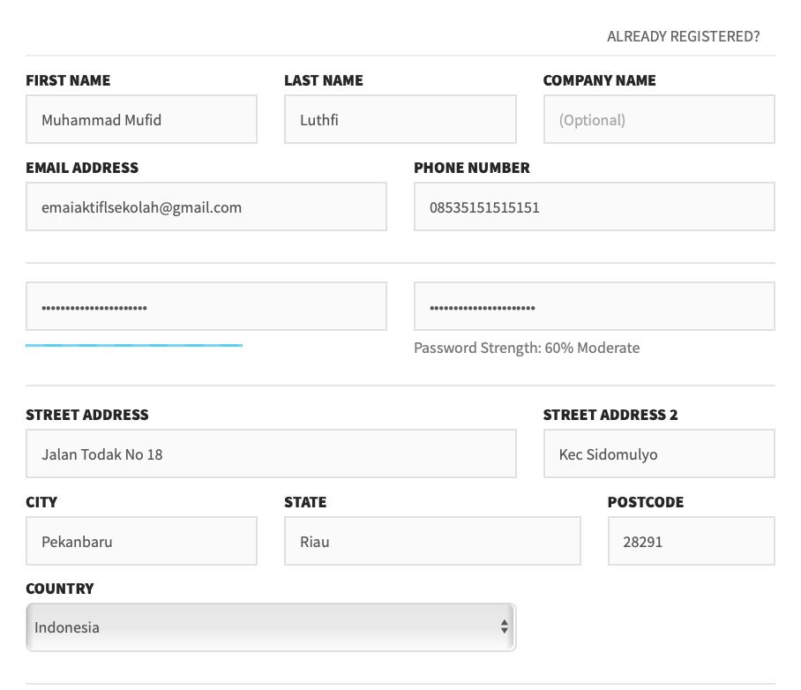Focus the Street Address field
Image resolution: width=801 pixels, height=690 pixels.
[271, 454]
